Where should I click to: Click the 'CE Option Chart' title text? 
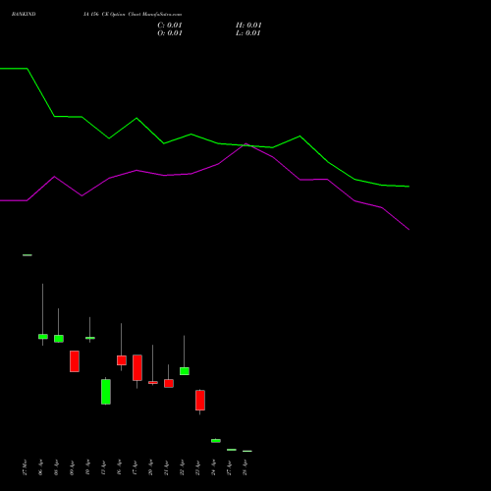[x=121, y=15]
